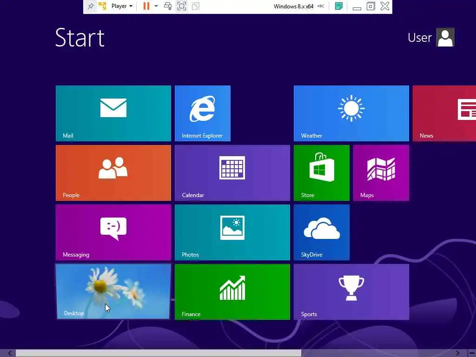Open the News tile

click(444, 113)
